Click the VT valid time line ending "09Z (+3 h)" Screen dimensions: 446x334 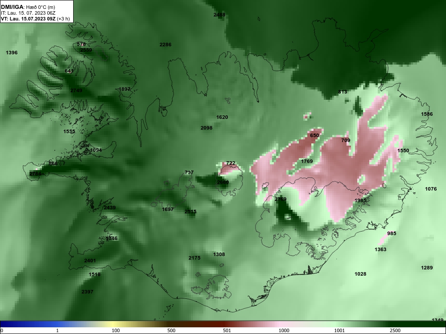coord(35,19)
